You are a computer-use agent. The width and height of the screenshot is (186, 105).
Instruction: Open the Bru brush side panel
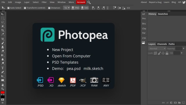coord(144,24)
